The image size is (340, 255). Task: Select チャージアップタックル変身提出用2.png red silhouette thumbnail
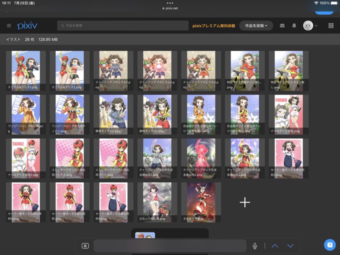(x=201, y=158)
